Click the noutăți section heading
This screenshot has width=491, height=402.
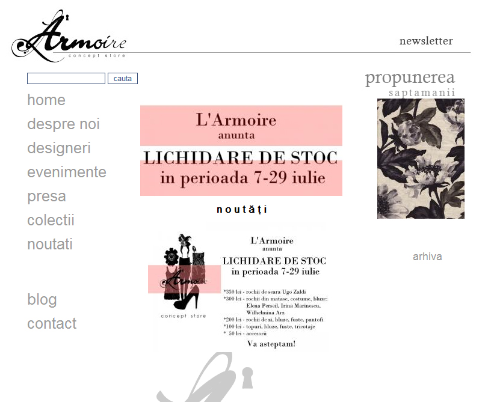pos(242,210)
